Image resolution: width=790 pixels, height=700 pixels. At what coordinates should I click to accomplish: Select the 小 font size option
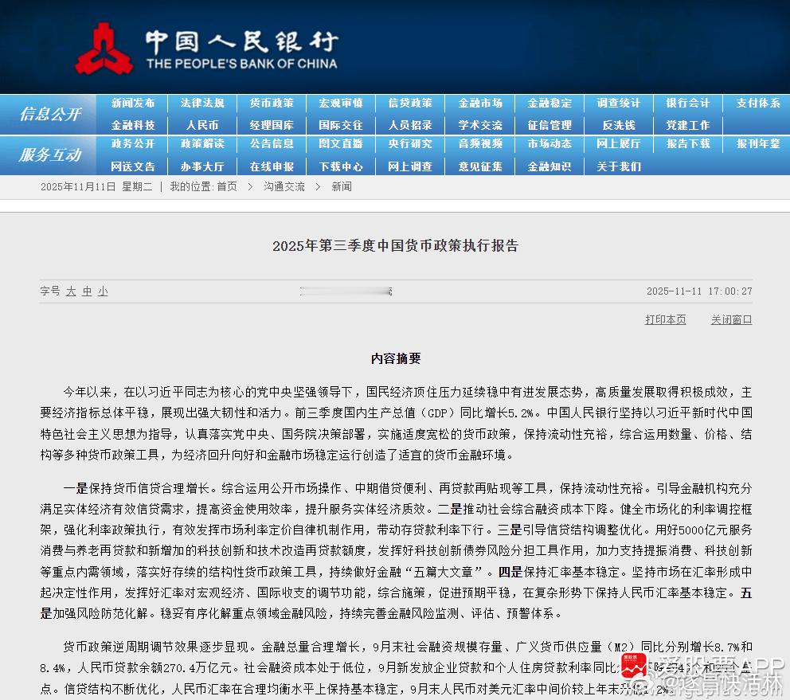103,291
